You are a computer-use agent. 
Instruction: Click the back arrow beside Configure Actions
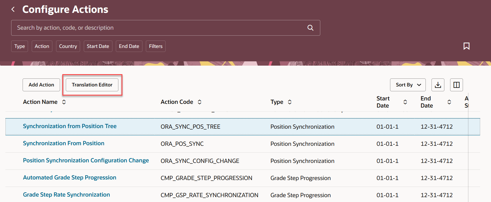click(x=13, y=9)
